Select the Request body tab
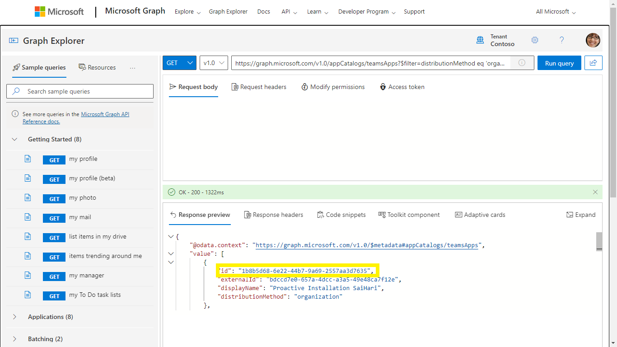This screenshot has height=347, width=617. 193,87
